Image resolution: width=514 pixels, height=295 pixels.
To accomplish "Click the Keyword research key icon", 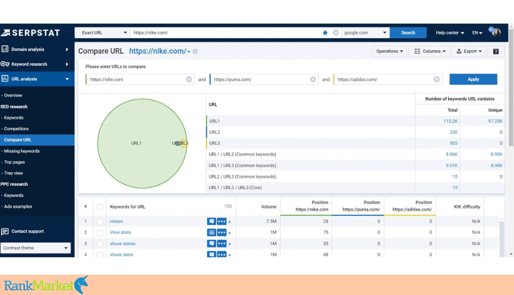I will (5, 64).
